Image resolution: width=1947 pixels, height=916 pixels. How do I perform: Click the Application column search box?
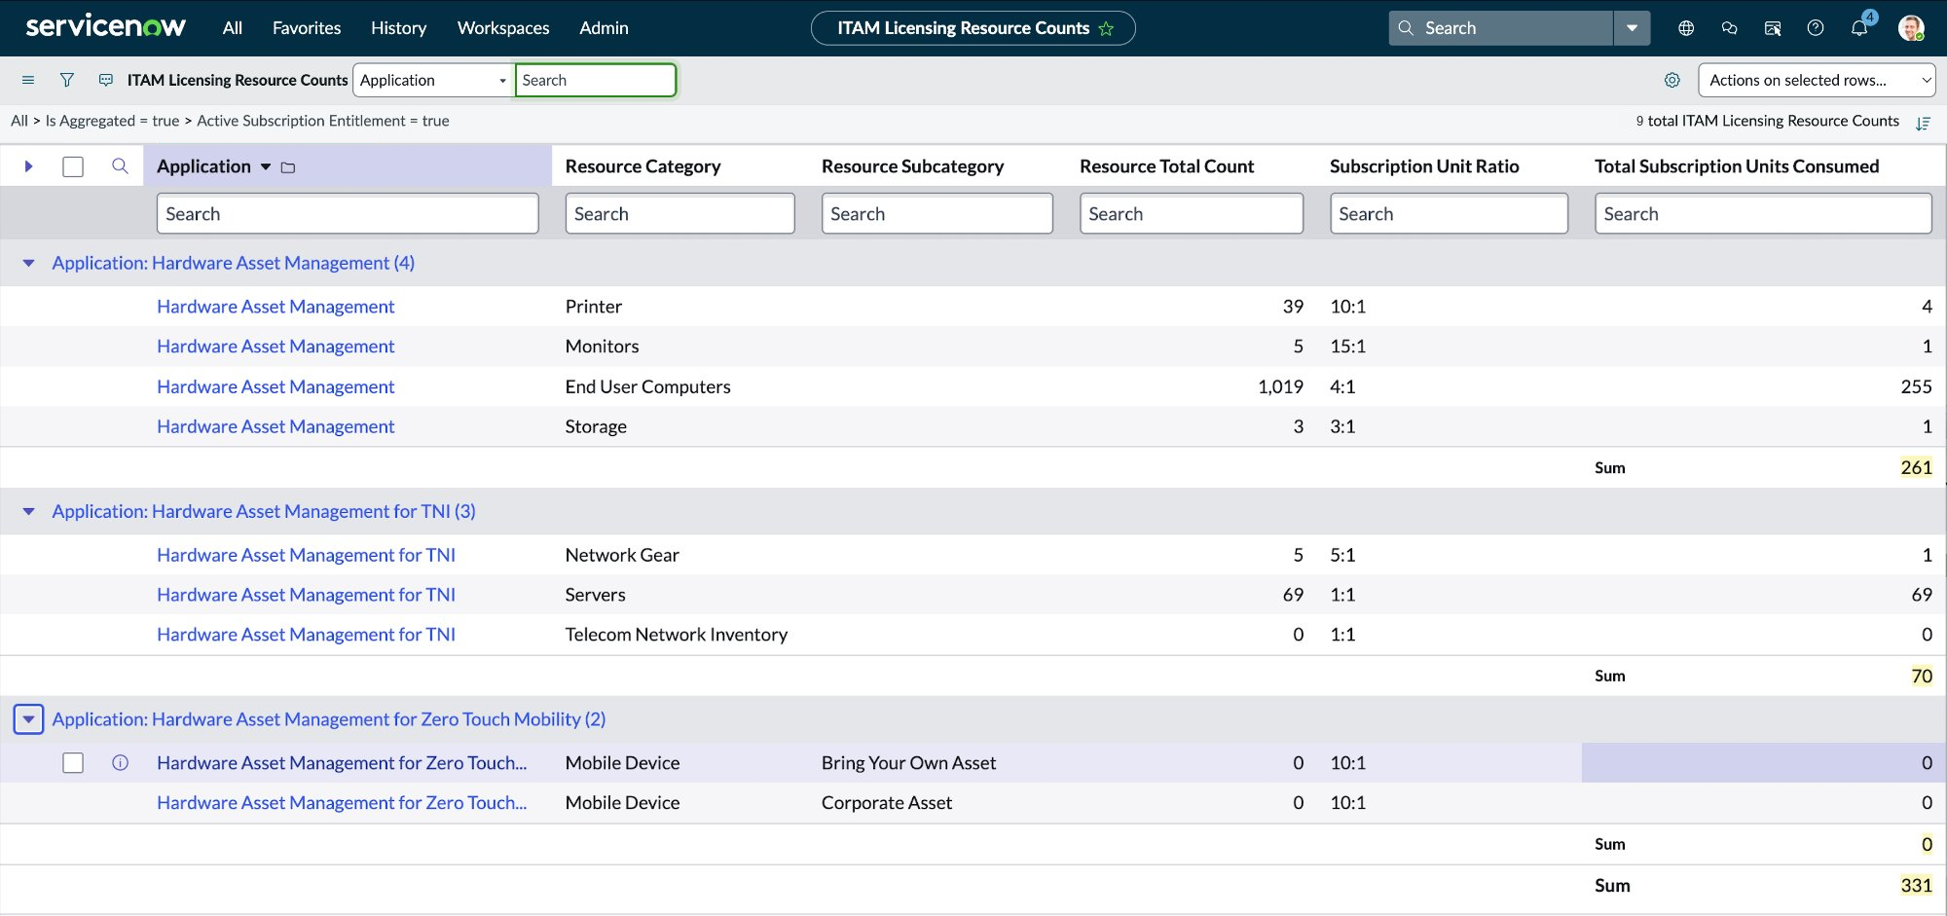click(x=348, y=213)
